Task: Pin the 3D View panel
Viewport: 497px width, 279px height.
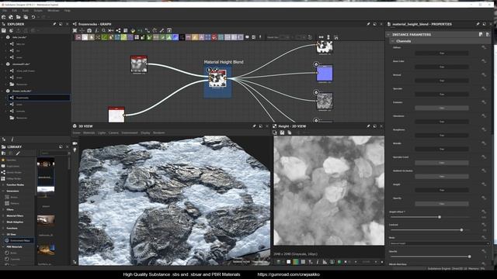Action: 254,126
